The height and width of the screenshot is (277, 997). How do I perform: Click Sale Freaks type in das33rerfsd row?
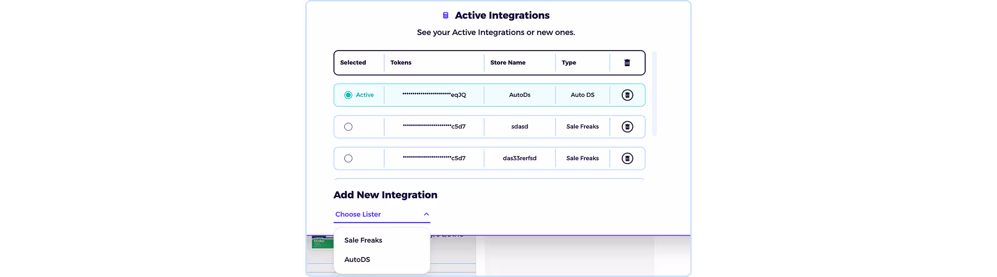click(583, 159)
